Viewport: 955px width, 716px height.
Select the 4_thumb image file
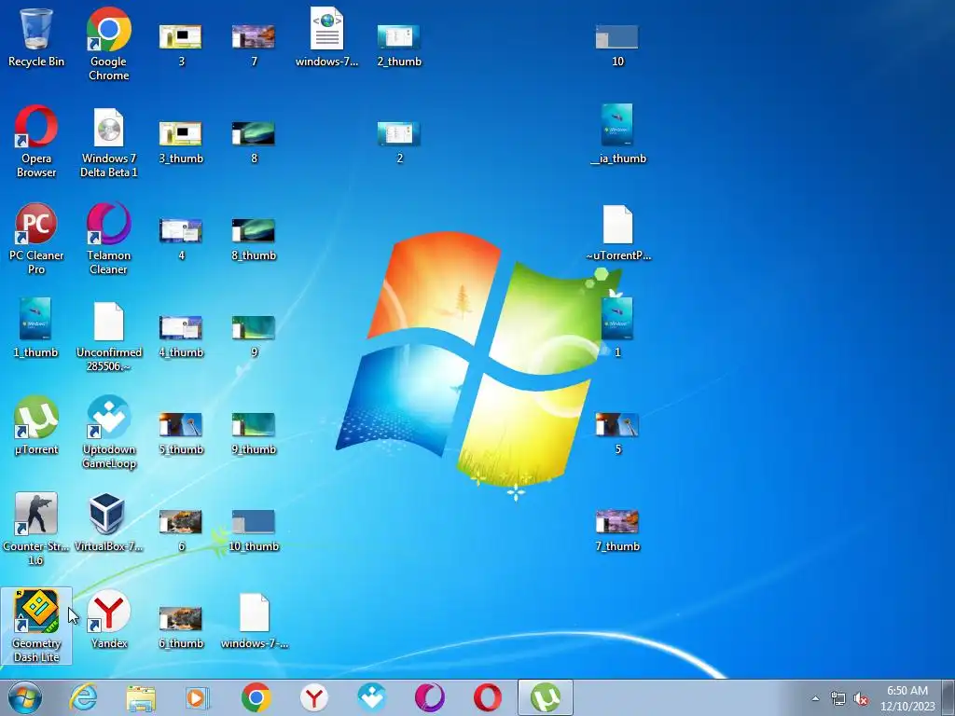[181, 336]
